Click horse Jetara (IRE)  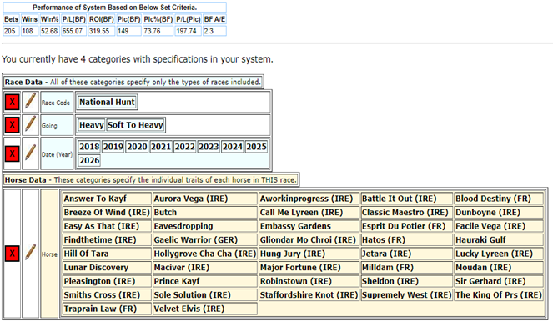[407, 254]
